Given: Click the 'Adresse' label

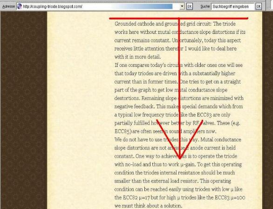Looking at the screenshot, I should (8, 7).
